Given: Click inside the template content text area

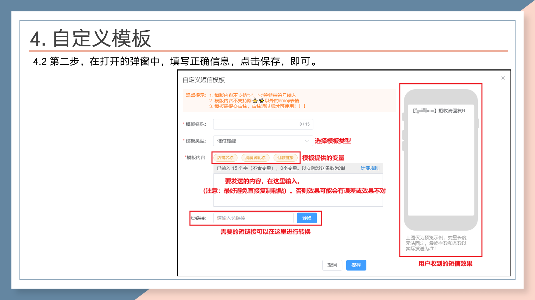Looking at the screenshot, I should [x=298, y=200].
